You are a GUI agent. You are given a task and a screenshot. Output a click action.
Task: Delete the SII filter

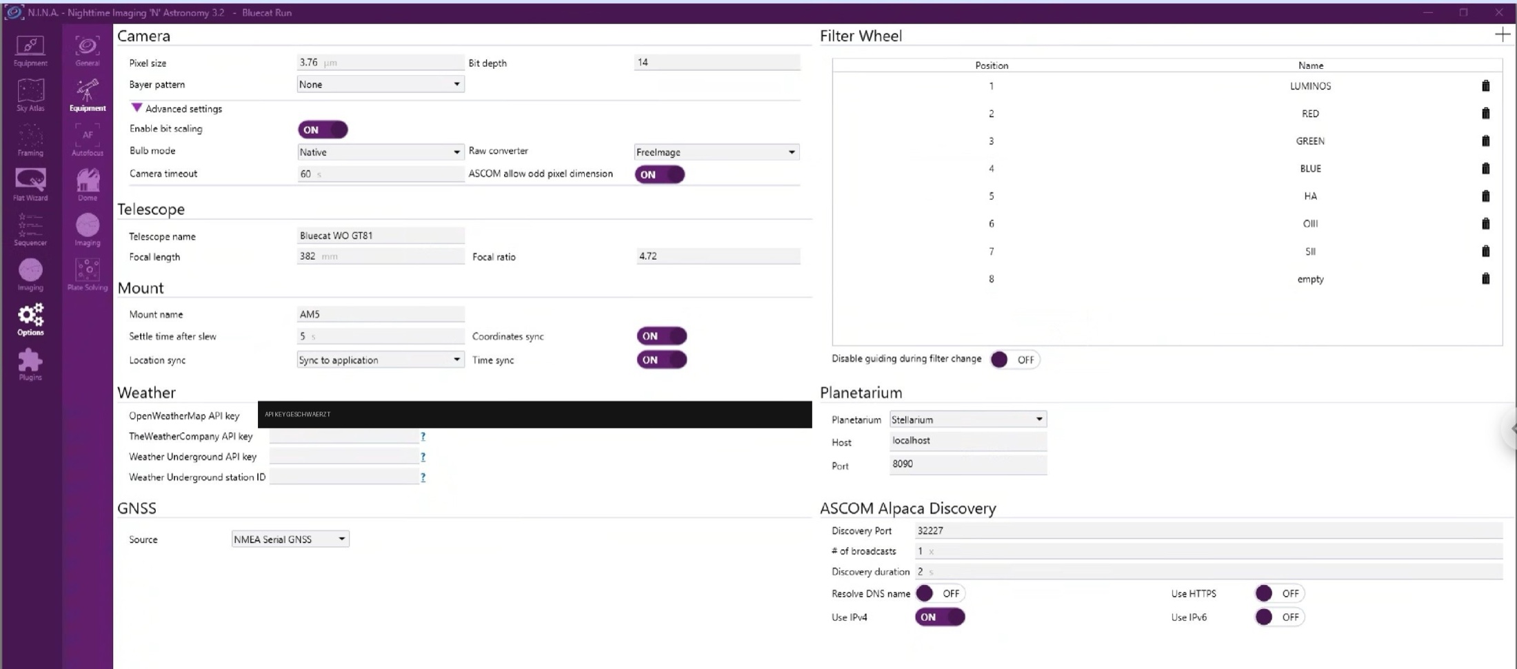coord(1486,251)
